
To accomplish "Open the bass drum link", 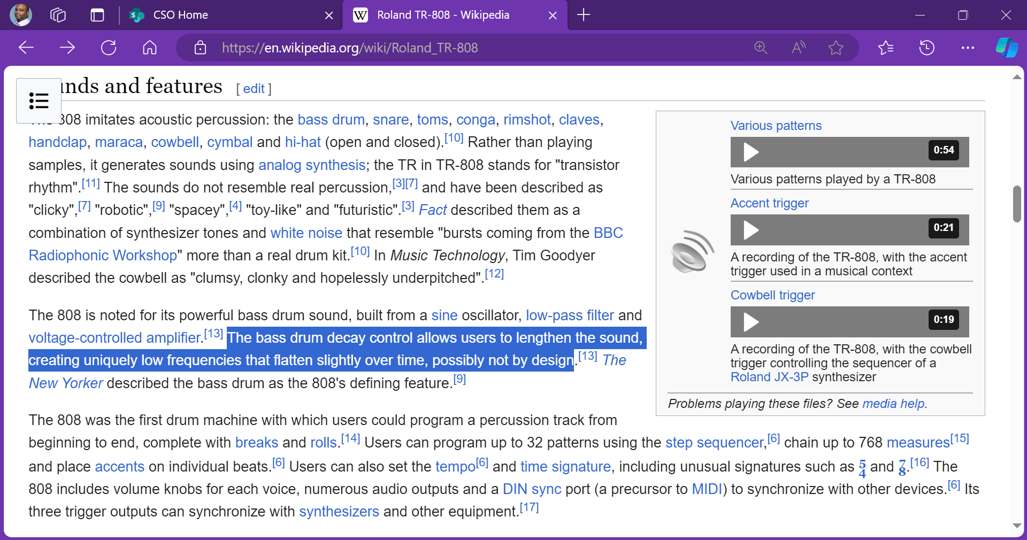I will point(331,119).
